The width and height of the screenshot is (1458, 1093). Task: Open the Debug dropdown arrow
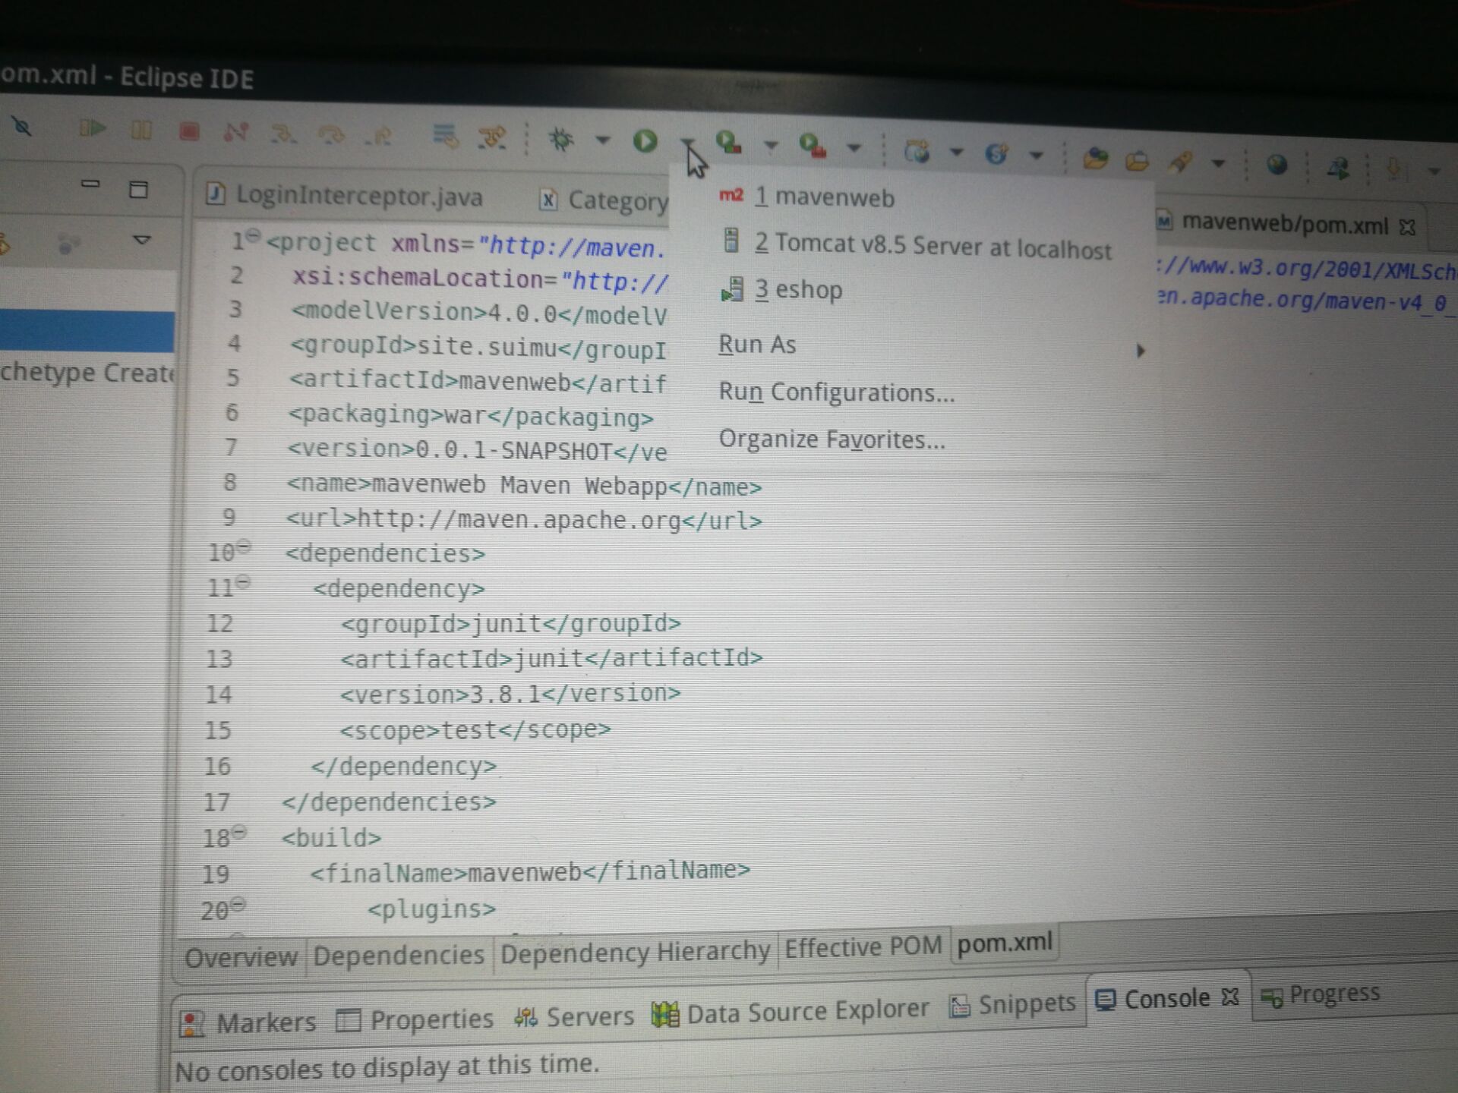point(602,140)
